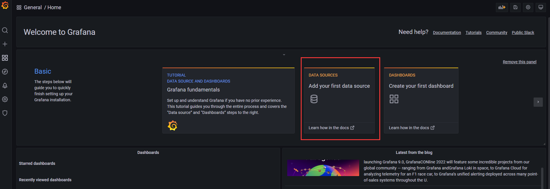Screen dimensions: 550x189
Task: Open Create your first dashboard card
Action: [421, 100]
